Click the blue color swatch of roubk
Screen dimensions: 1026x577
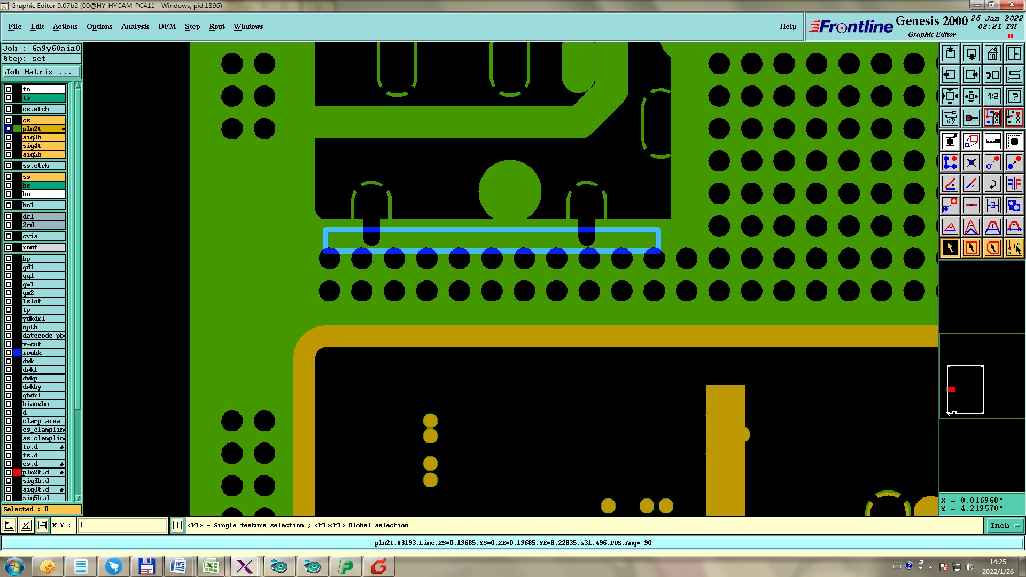coord(17,353)
